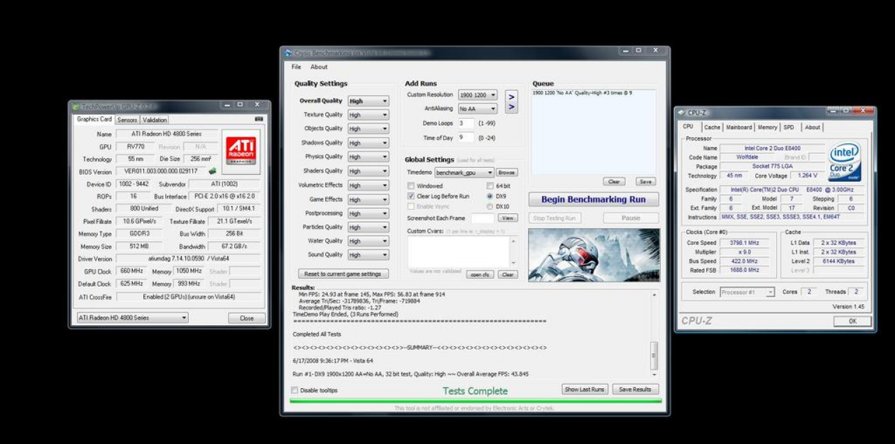Open the Timedemo benchmark_gpu dropdown
895x444 pixels.
click(464, 172)
